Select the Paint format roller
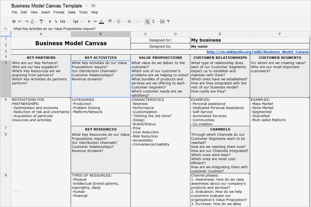The height and width of the screenshot is (207, 311). pos(41,22)
